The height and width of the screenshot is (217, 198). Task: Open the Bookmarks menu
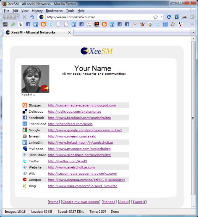pyautogui.click(x=54, y=11)
